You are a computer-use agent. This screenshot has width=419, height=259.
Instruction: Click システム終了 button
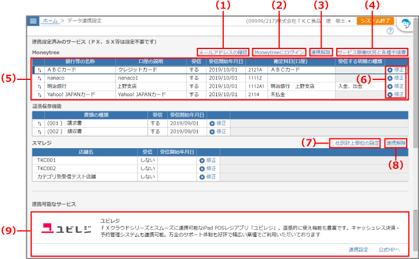click(375, 21)
